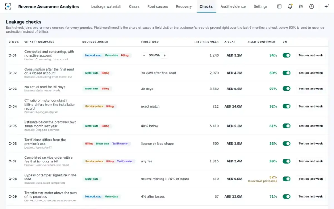Click Test on last week for C-05
334x209 pixels.
311,126
